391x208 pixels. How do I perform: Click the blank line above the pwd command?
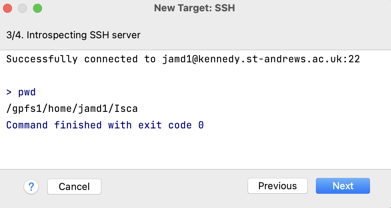(195, 76)
